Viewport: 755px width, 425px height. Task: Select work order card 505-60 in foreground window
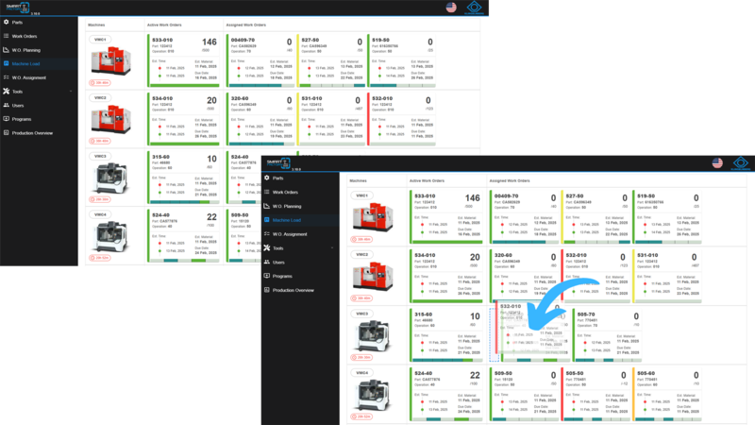point(666,394)
